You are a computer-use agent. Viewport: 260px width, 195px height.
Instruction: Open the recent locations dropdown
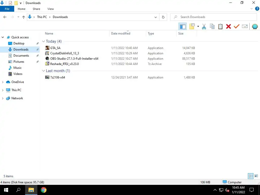tap(18, 17)
